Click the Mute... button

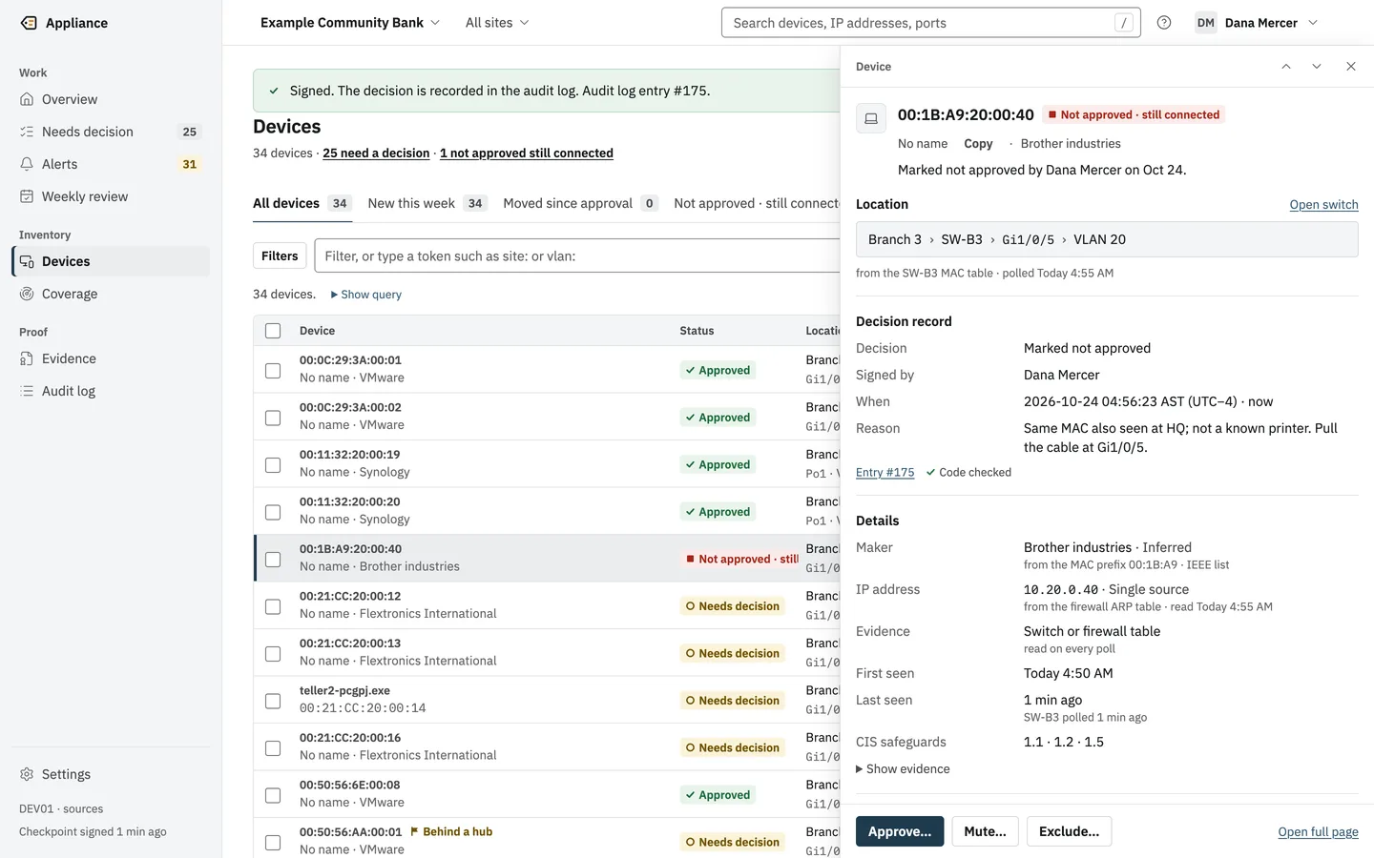(985, 831)
